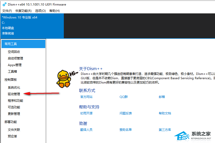Image resolution: width=215 pixels, height=143 pixels.
Task: Open 程序和功能 in sidebar
Action: (15, 101)
